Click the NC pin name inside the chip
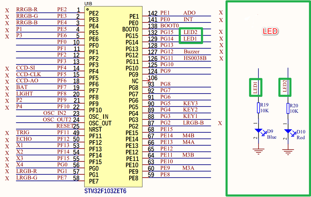Viewport: 311px width, 197px height. tap(135, 81)
